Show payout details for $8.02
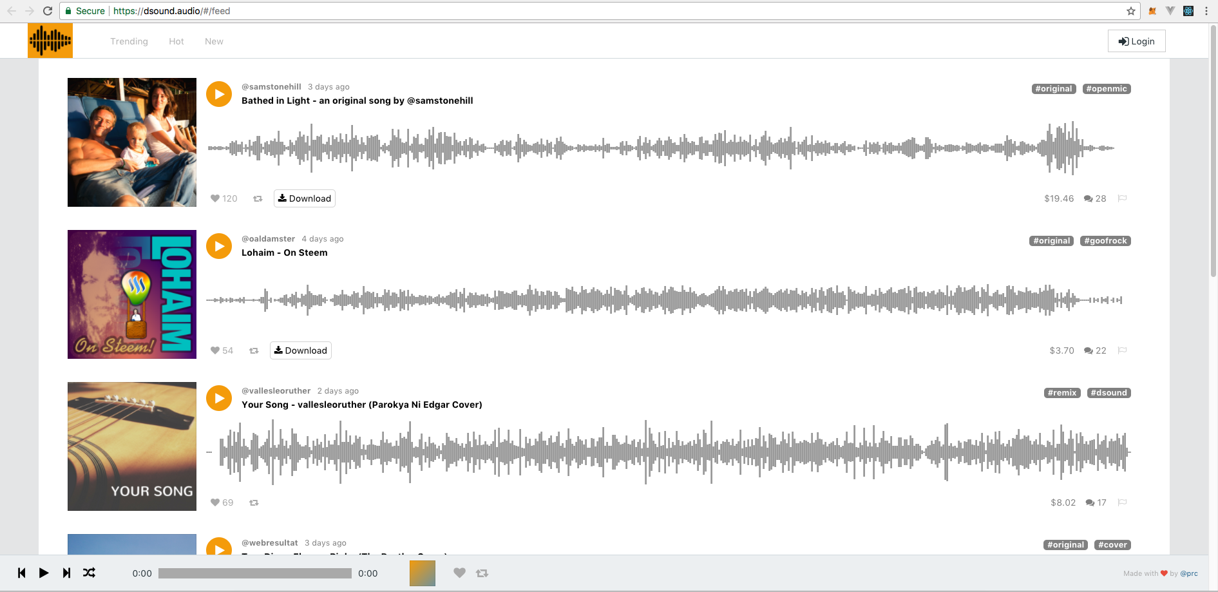This screenshot has height=592, width=1218. click(x=1063, y=502)
